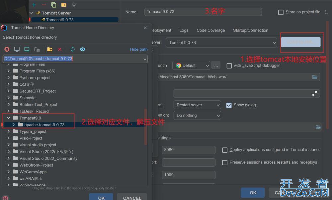
Task: Collapse the Tomcat Server tree node
Action: click(x=31, y=13)
